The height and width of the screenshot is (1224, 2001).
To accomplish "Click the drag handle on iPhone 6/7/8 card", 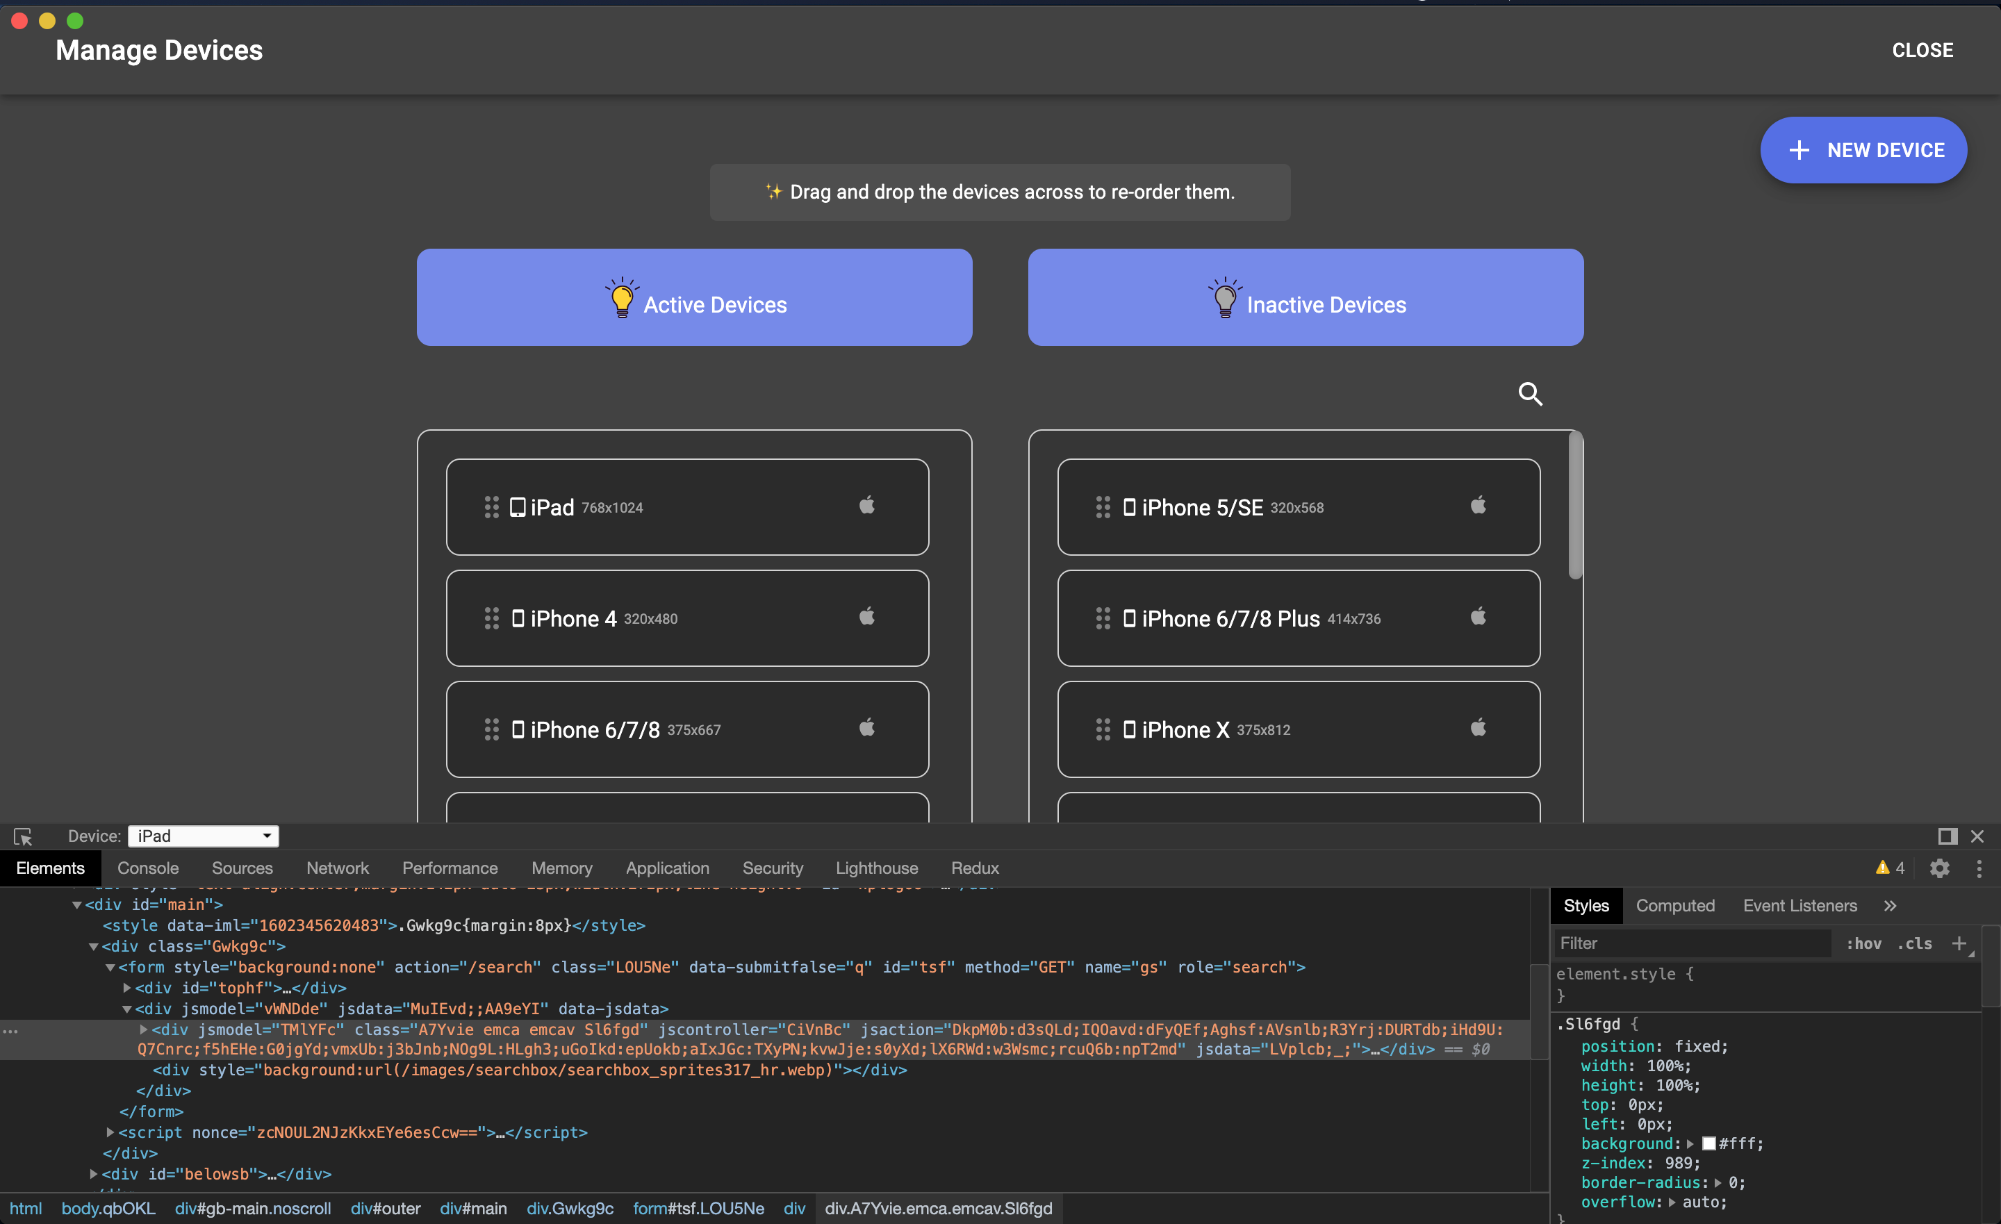I will (x=491, y=729).
